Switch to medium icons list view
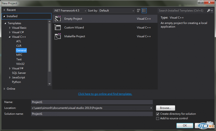 click(144, 11)
